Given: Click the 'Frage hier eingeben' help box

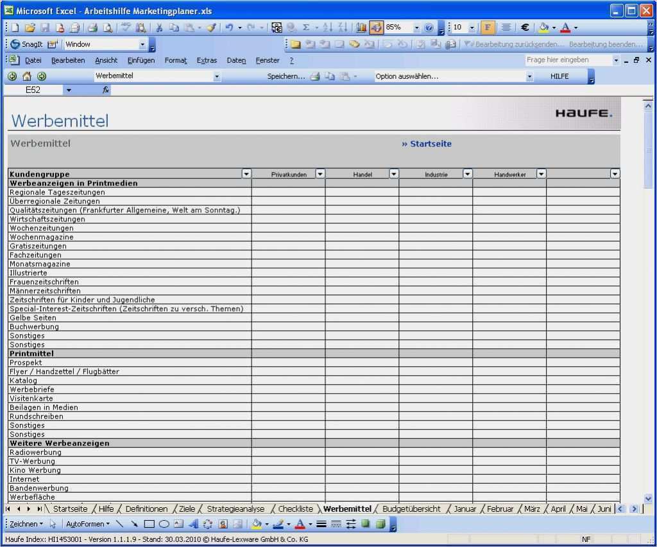Looking at the screenshot, I should 567,60.
